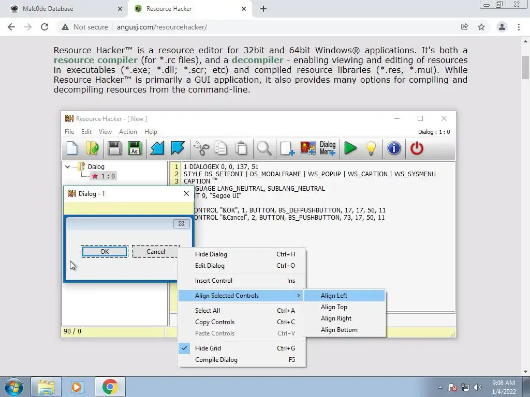Click the Copy pages icon
This screenshot has width=530, height=397.
click(221, 148)
